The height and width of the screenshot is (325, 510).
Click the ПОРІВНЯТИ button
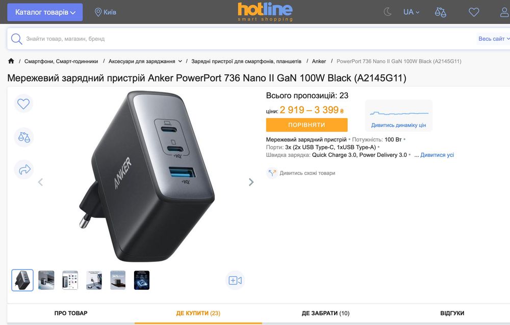pos(307,125)
